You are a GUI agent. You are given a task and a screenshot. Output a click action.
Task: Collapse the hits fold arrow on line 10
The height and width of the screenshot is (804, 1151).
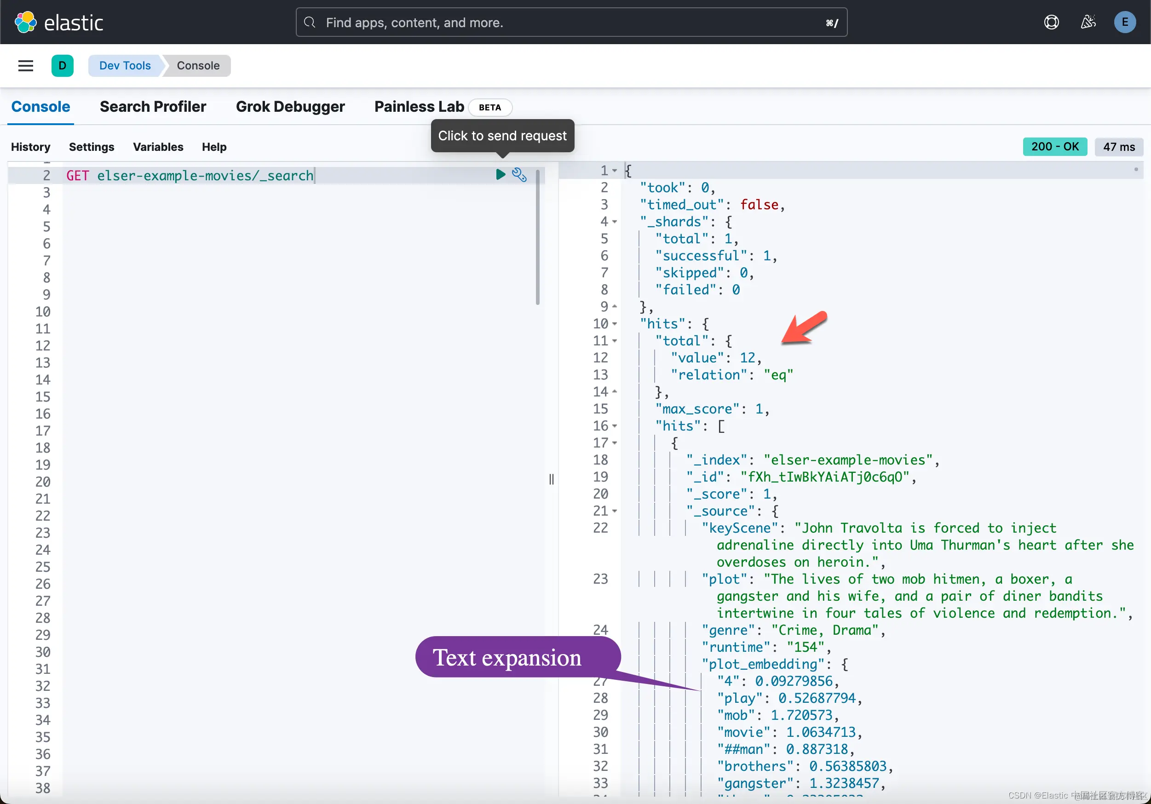pos(615,324)
